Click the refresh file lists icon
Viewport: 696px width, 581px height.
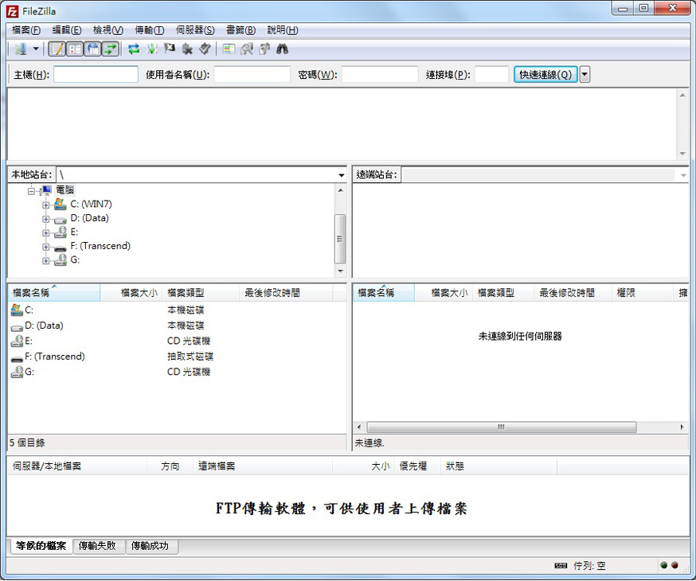tap(134, 49)
